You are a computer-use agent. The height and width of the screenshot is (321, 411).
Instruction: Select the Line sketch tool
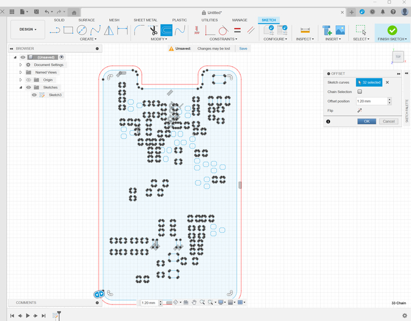55,30
